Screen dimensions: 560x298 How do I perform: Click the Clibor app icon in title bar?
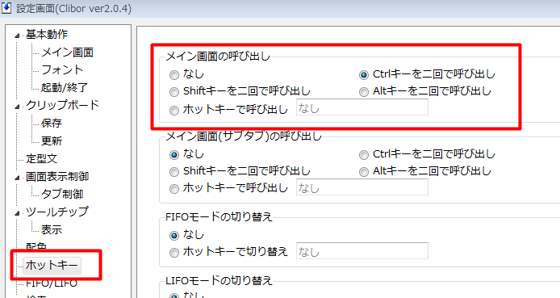(x=6, y=8)
